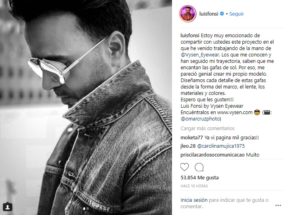
Task: Open luisfonsi username in header
Action: pyautogui.click(x=209, y=14)
